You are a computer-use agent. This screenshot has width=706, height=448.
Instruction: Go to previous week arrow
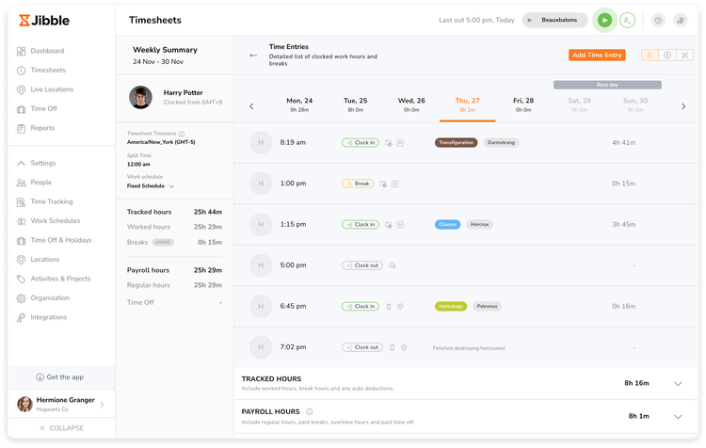click(x=251, y=106)
